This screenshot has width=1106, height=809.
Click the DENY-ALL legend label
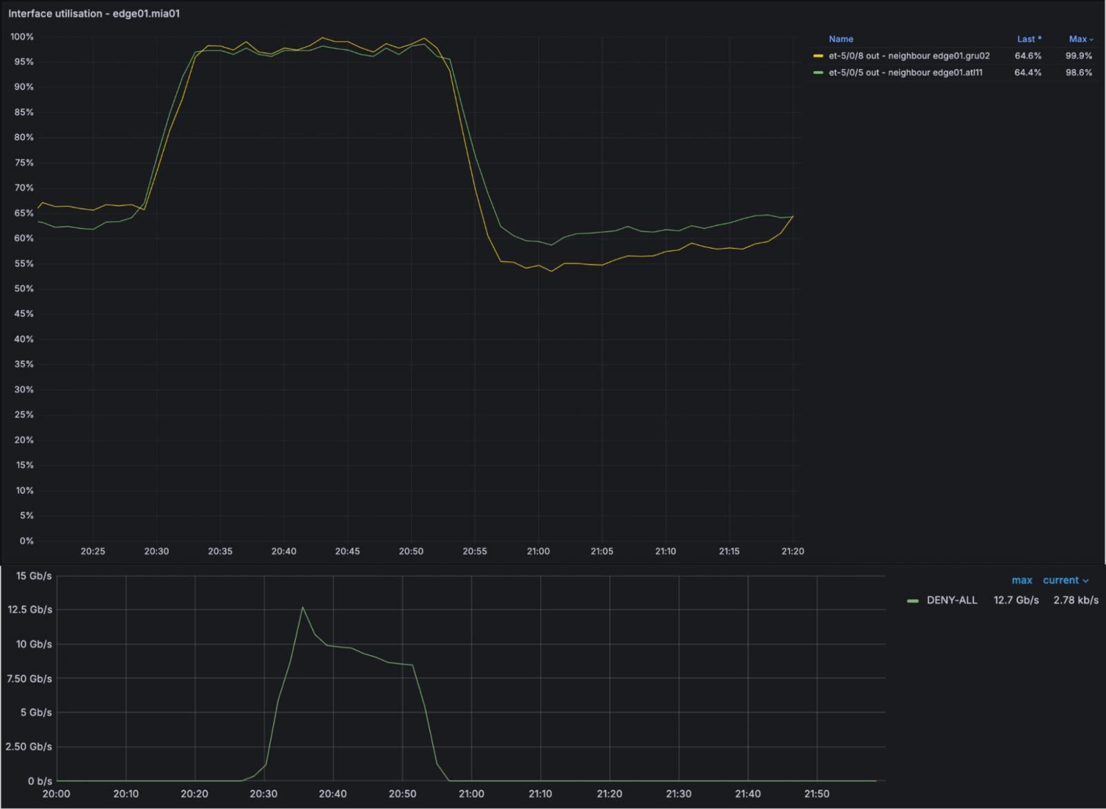pos(950,600)
